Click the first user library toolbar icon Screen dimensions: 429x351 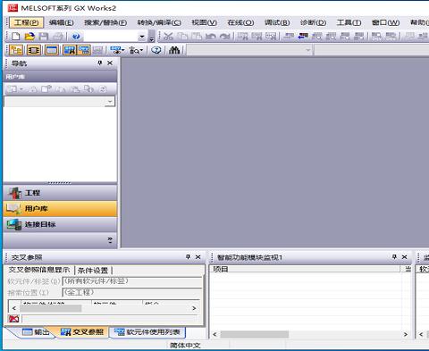(x=13, y=88)
